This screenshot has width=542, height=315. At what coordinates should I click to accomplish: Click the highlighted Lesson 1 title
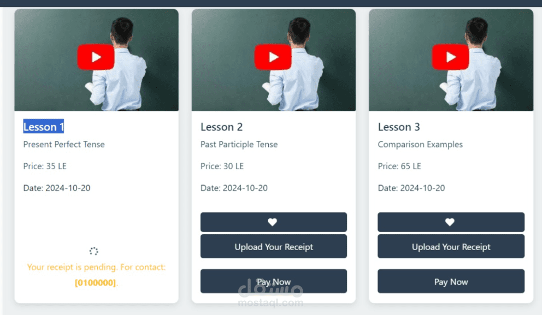(x=44, y=127)
